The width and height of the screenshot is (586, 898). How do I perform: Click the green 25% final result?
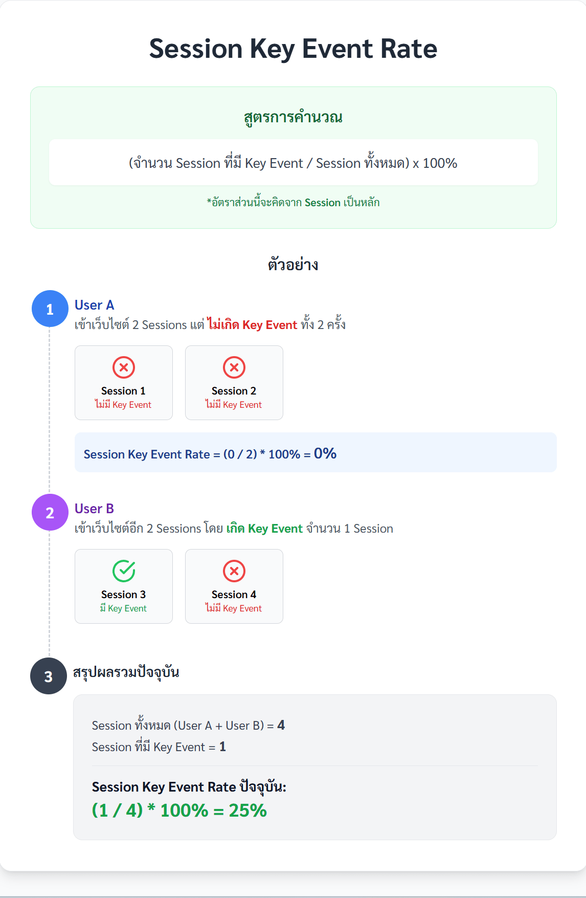click(x=247, y=811)
